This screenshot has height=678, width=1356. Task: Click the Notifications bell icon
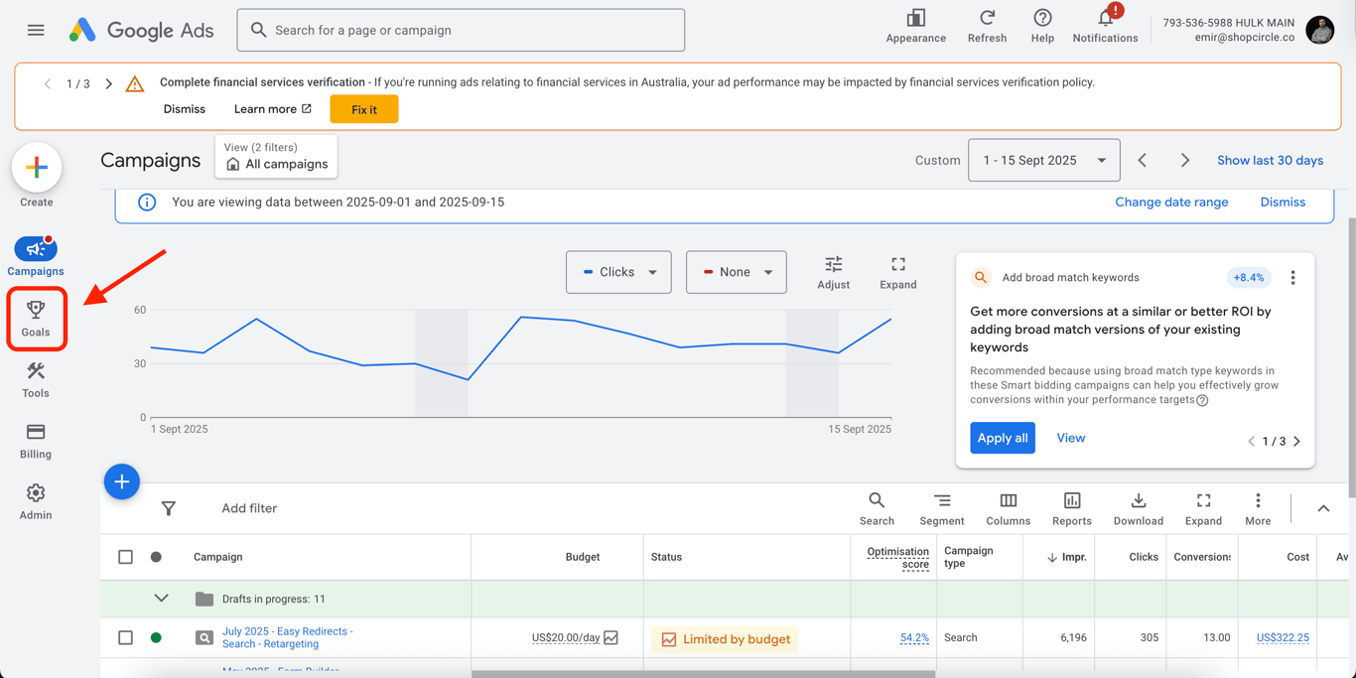pos(1105,20)
